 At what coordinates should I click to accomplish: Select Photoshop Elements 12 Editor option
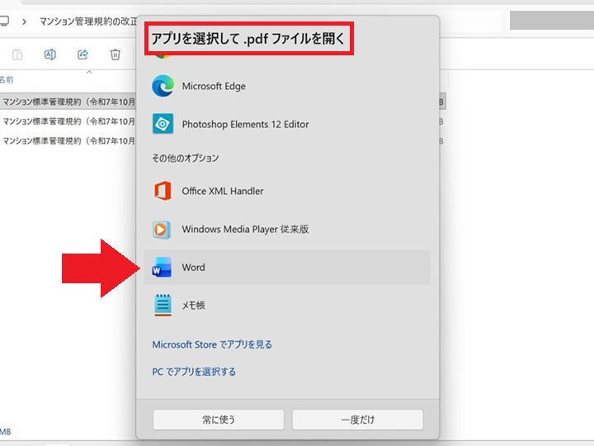click(287, 124)
